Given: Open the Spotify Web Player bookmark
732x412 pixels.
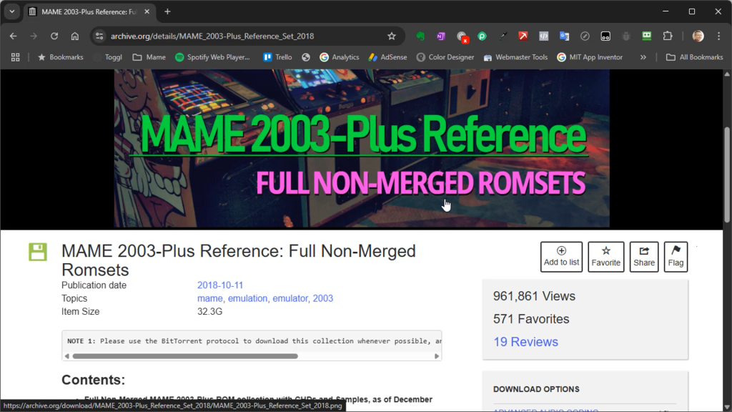Looking at the screenshot, I should pyautogui.click(x=212, y=57).
